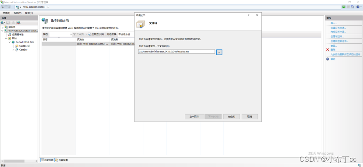363x167 pixels.
Task: Switch to 内容视图 Content View tab
Action: (x=62, y=160)
